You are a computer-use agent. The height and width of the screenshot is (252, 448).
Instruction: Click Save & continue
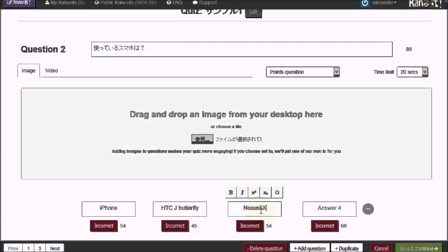(x=419, y=248)
